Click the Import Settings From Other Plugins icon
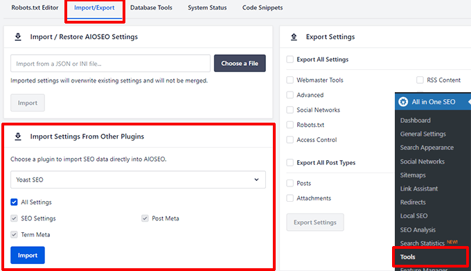The height and width of the screenshot is (271, 471). (18, 137)
